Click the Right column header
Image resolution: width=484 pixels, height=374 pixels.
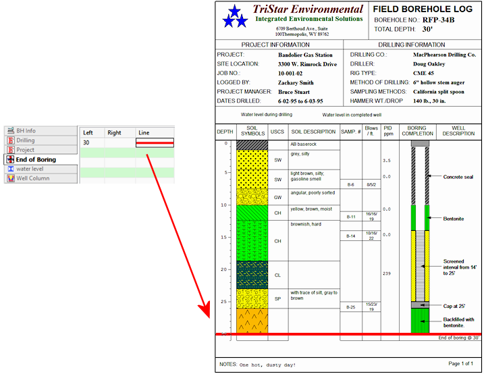[114, 133]
